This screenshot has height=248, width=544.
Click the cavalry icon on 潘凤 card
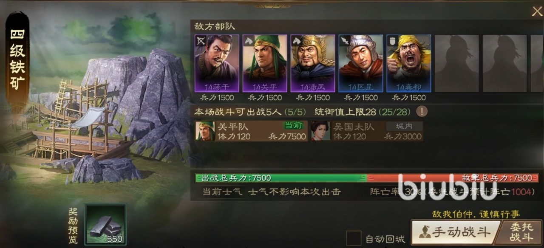pyautogui.click(x=296, y=40)
